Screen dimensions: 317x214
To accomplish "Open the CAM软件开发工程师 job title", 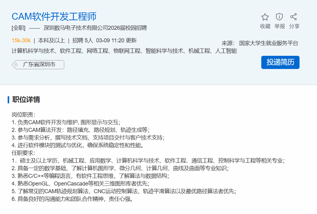I will coord(54,17).
